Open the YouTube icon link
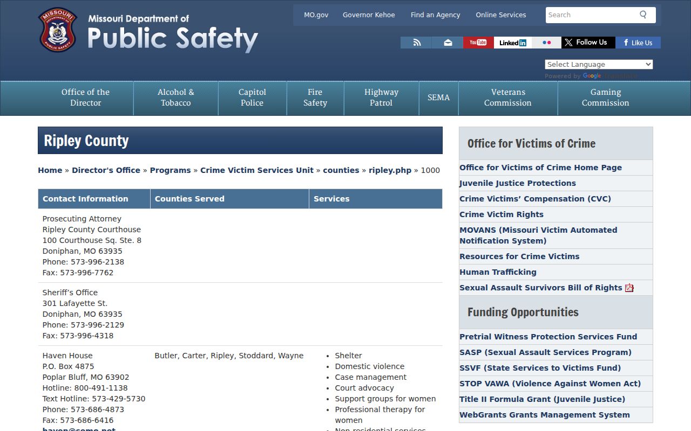 pos(478,43)
